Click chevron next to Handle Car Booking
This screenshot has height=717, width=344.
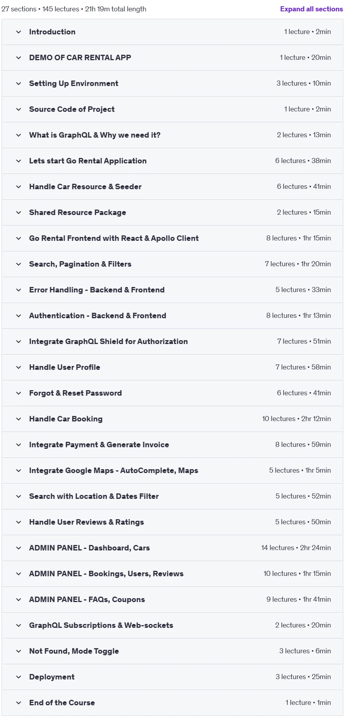tap(18, 419)
